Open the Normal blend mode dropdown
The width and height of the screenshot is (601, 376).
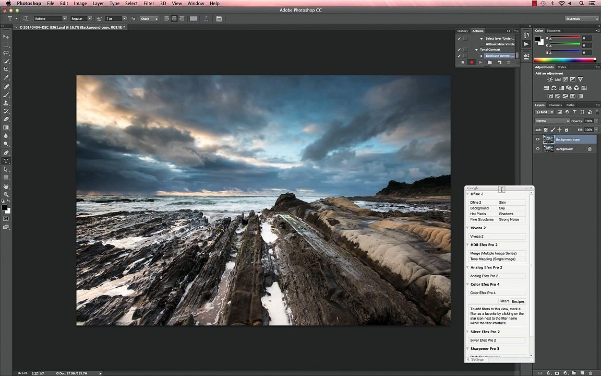coord(552,121)
